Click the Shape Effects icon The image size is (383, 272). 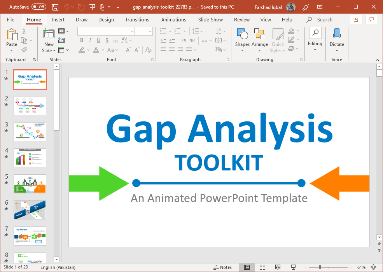click(291, 48)
